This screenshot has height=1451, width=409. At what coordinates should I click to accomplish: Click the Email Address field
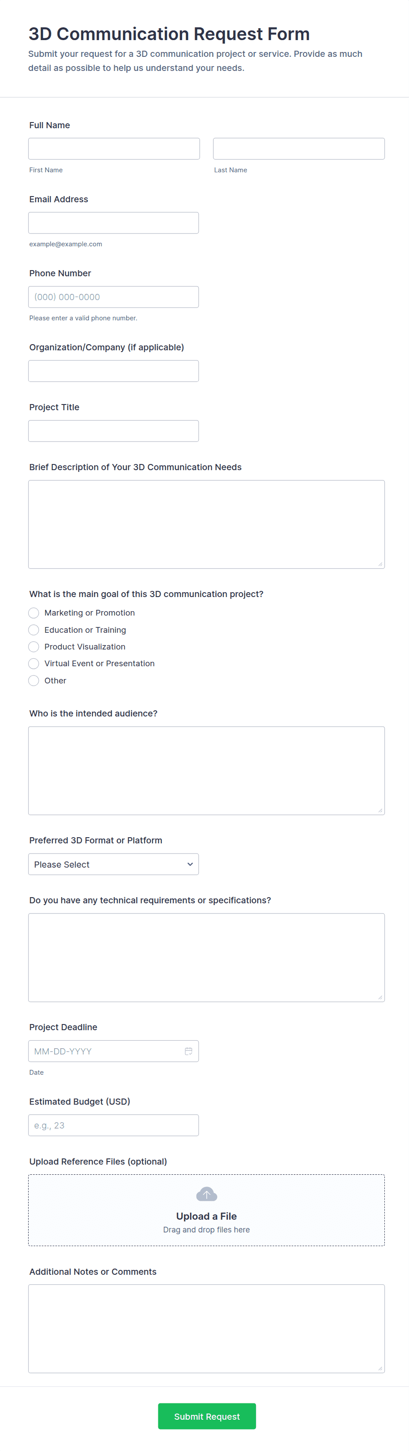(113, 223)
